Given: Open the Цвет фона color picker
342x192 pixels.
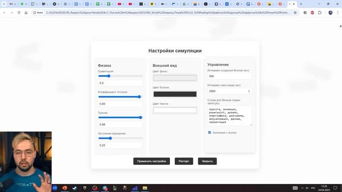Looking at the screenshot, I should pos(175,78).
